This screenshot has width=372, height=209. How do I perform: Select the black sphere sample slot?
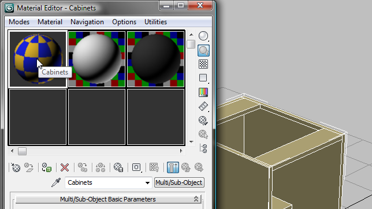click(155, 59)
